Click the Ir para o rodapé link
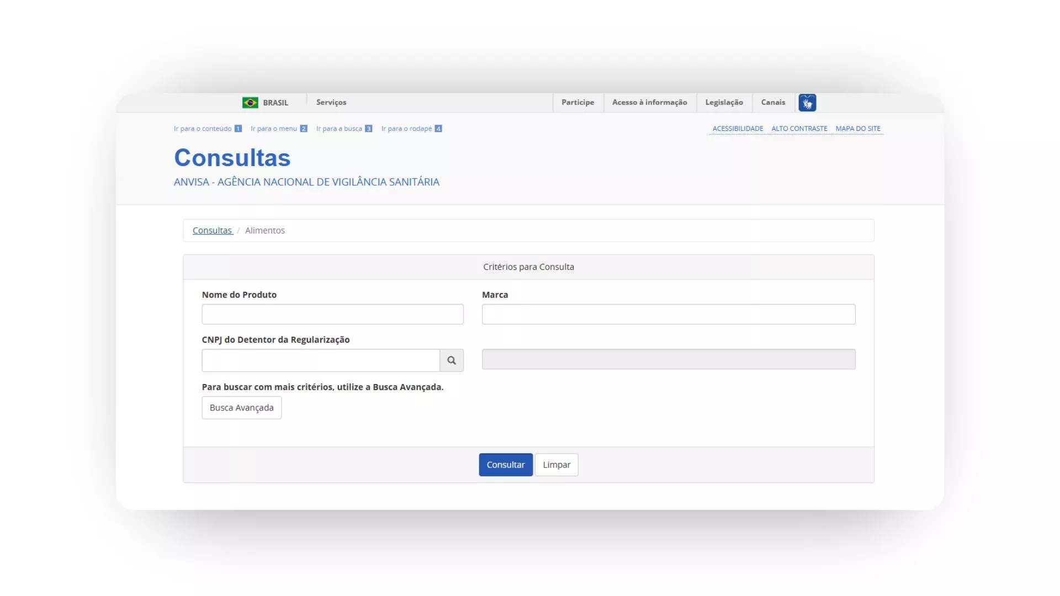Viewport: 1060px width, 596px height. [x=411, y=129]
